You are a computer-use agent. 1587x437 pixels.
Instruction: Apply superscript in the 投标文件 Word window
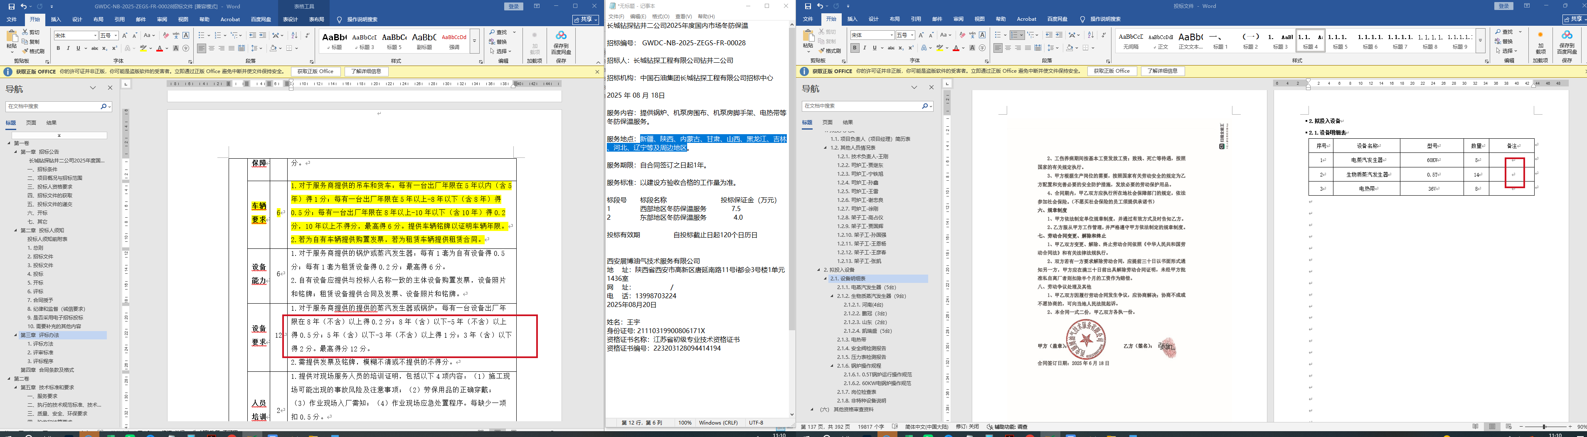911,48
